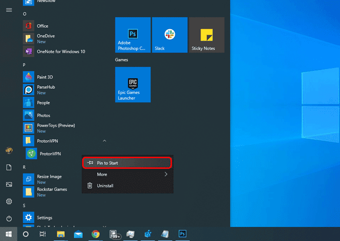Click the New label under OneDrive
This screenshot has height=241, width=340.
pos(41,42)
